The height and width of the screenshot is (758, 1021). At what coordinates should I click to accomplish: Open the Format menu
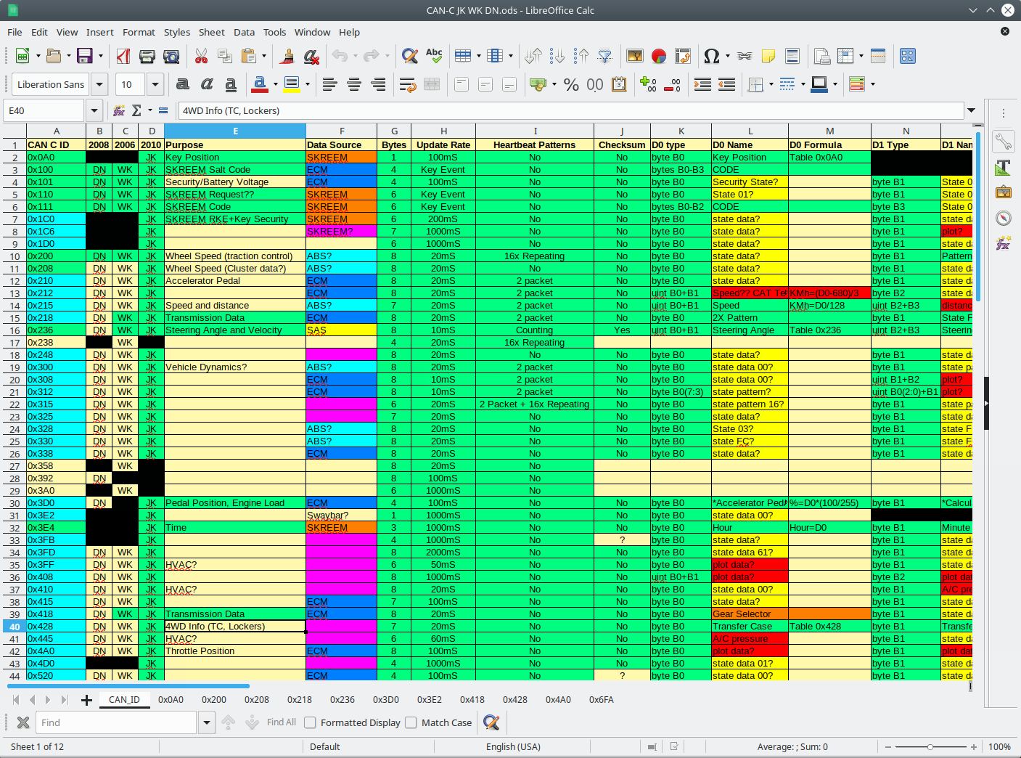tap(139, 32)
